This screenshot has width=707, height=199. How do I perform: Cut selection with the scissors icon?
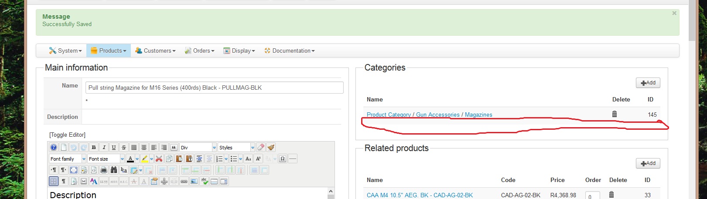[159, 159]
